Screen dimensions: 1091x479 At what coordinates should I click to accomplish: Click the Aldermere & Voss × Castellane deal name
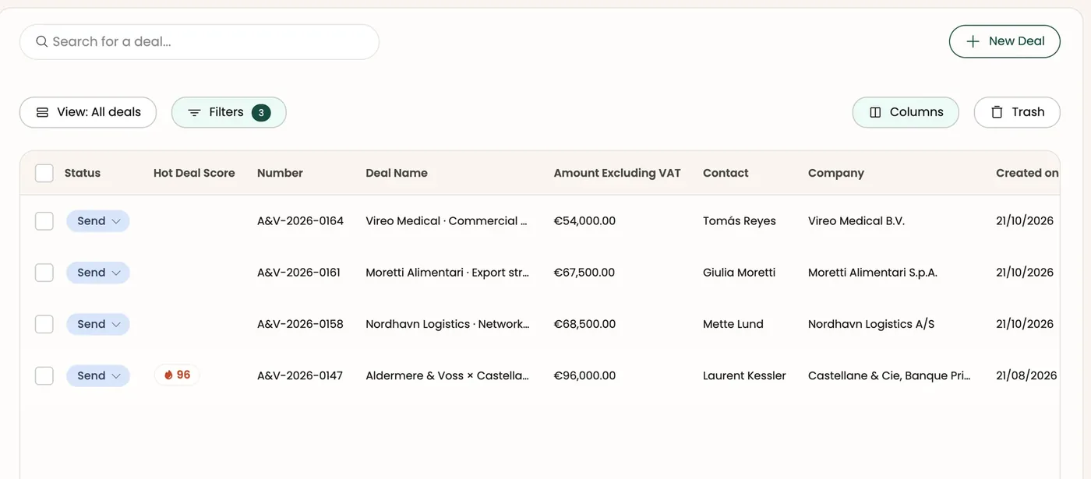point(447,375)
